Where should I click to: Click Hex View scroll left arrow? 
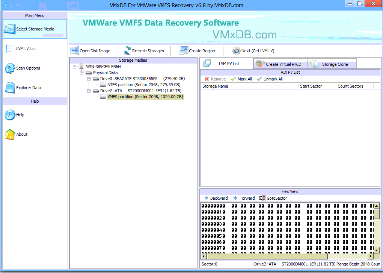pyautogui.click(x=204, y=256)
